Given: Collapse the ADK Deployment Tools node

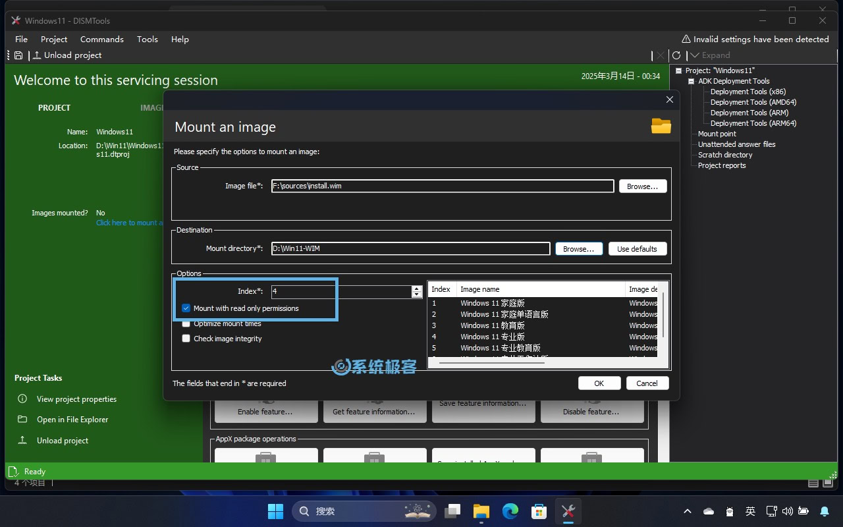Looking at the screenshot, I should click(x=692, y=81).
